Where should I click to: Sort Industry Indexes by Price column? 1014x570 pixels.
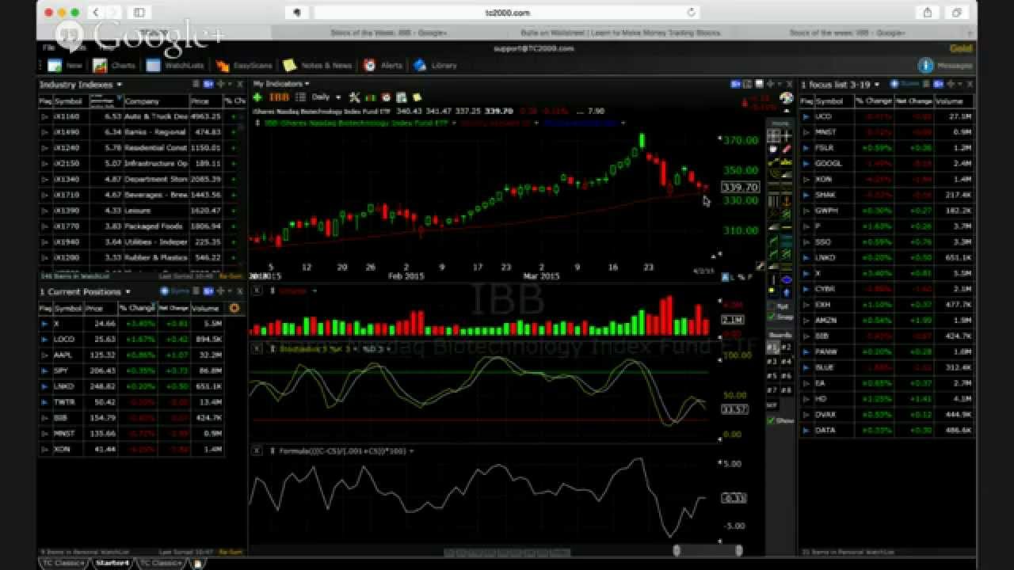tap(205, 101)
